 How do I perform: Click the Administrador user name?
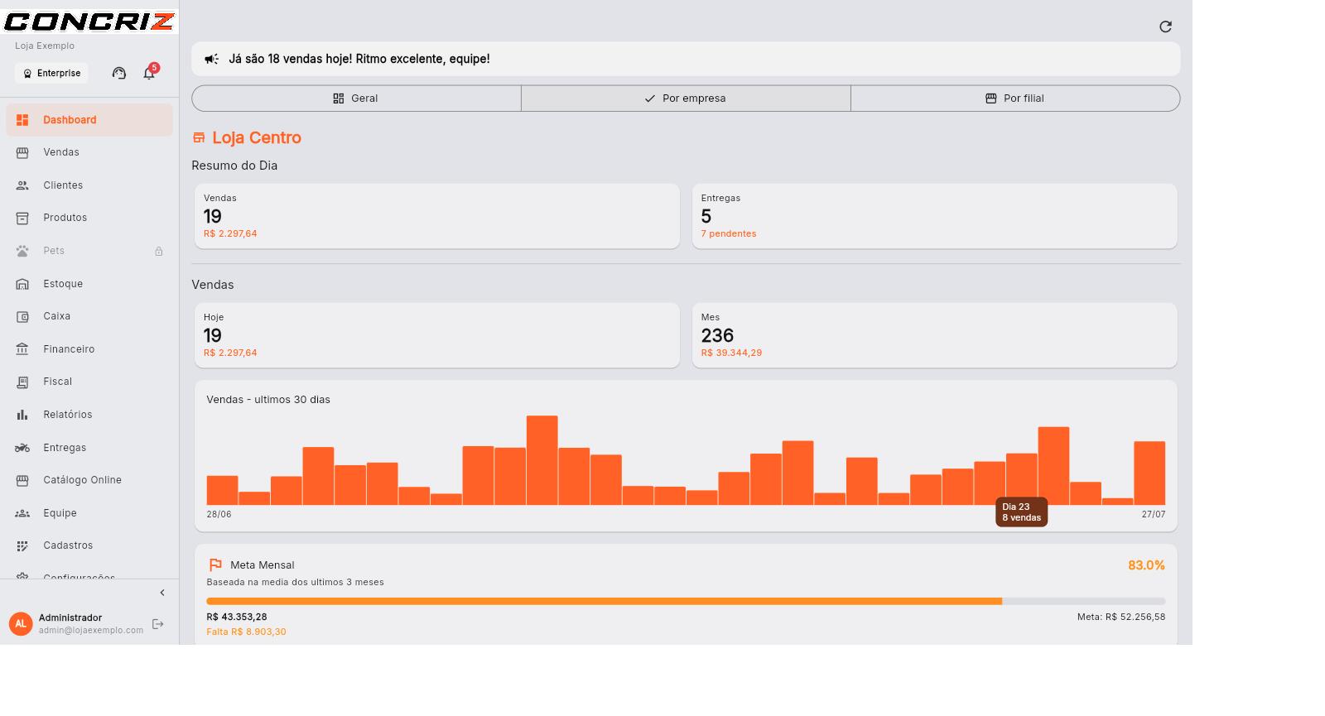70,617
